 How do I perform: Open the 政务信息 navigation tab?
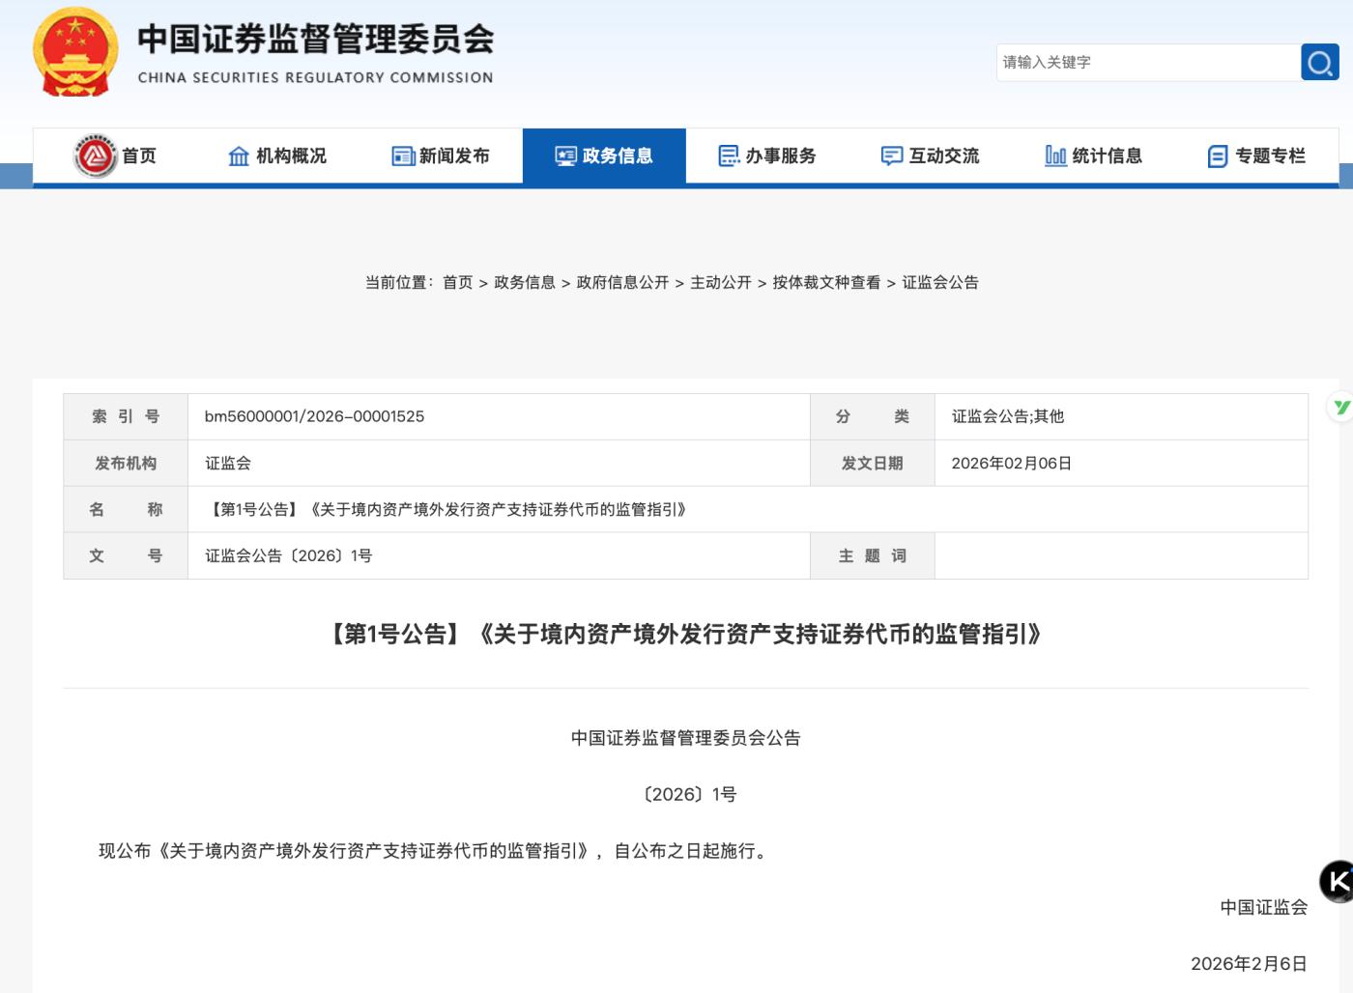[604, 156]
